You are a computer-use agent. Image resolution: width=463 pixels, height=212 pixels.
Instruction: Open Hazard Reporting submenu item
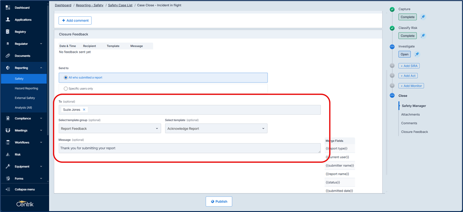[26, 88]
